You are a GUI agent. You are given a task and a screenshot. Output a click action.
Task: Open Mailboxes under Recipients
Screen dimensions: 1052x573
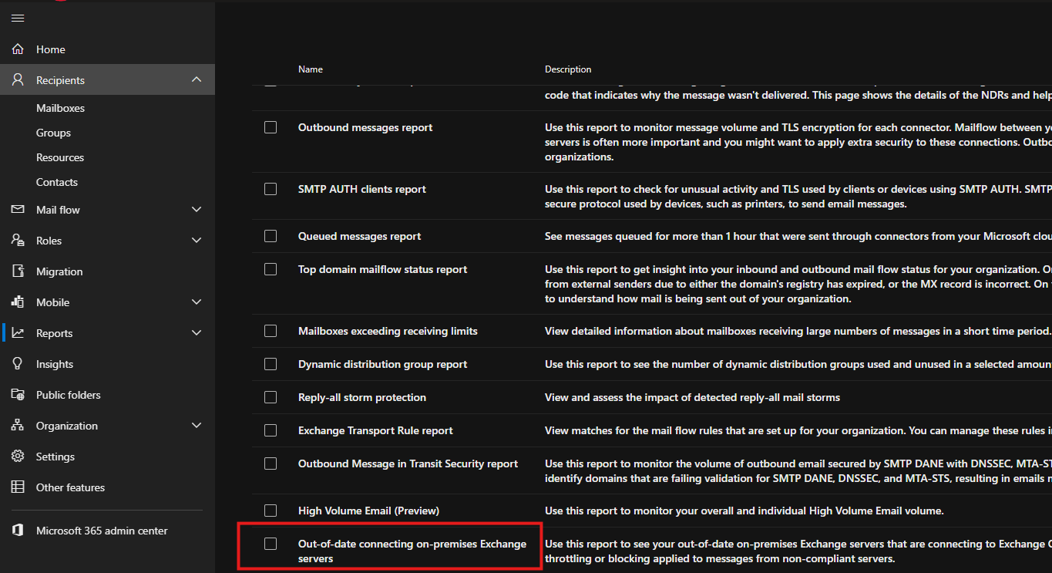(60, 108)
